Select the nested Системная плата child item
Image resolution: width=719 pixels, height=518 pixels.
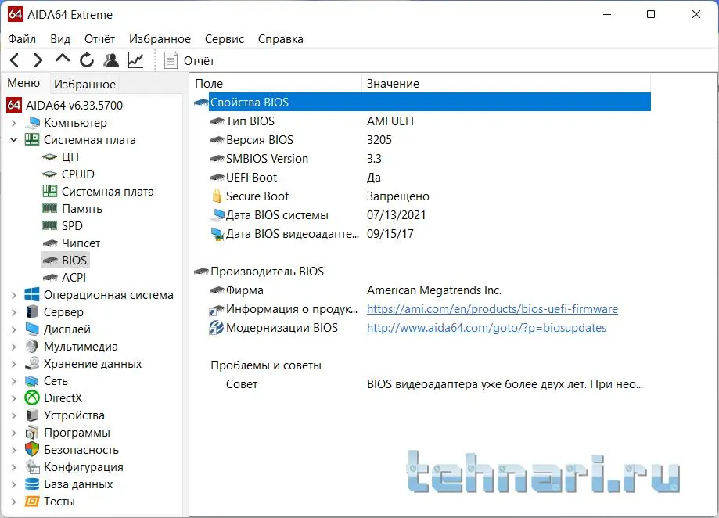tap(108, 192)
